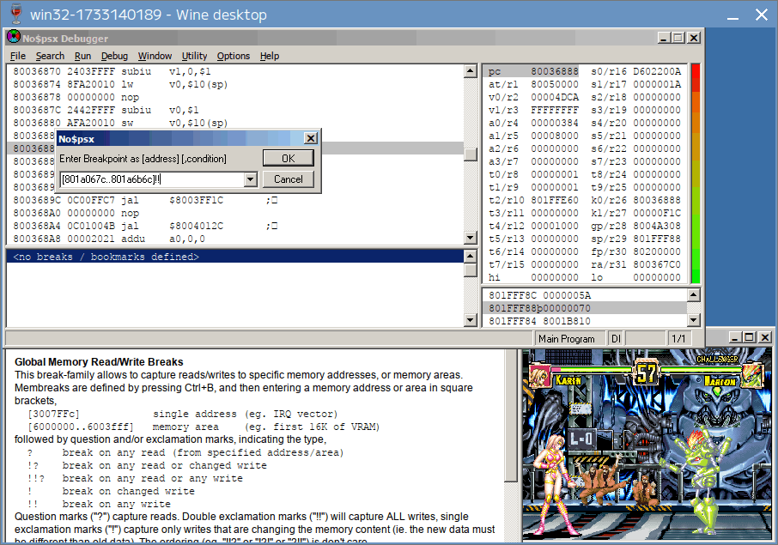
Task: Click the help text vertical scrollbar
Action: pos(511,415)
